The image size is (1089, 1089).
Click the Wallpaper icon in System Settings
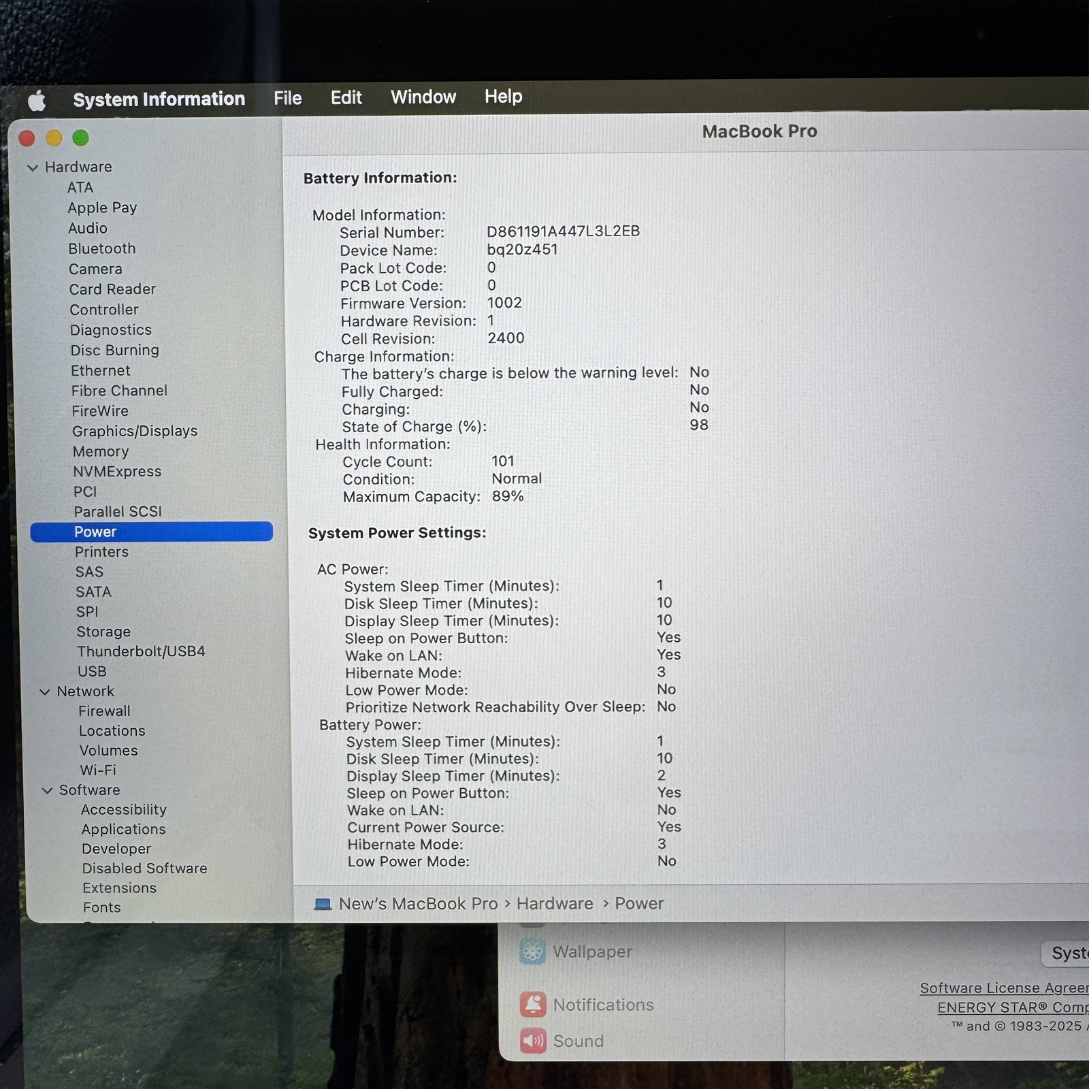[532, 952]
